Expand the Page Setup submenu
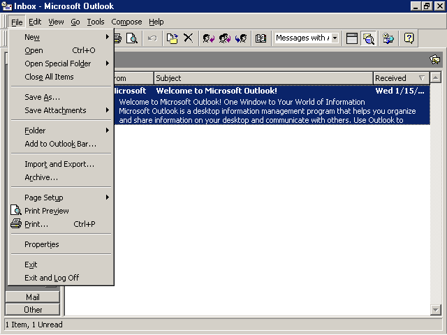This screenshot has height=335, width=447. 107,197
